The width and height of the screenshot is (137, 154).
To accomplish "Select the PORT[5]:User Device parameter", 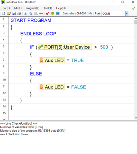I will click(65, 47).
